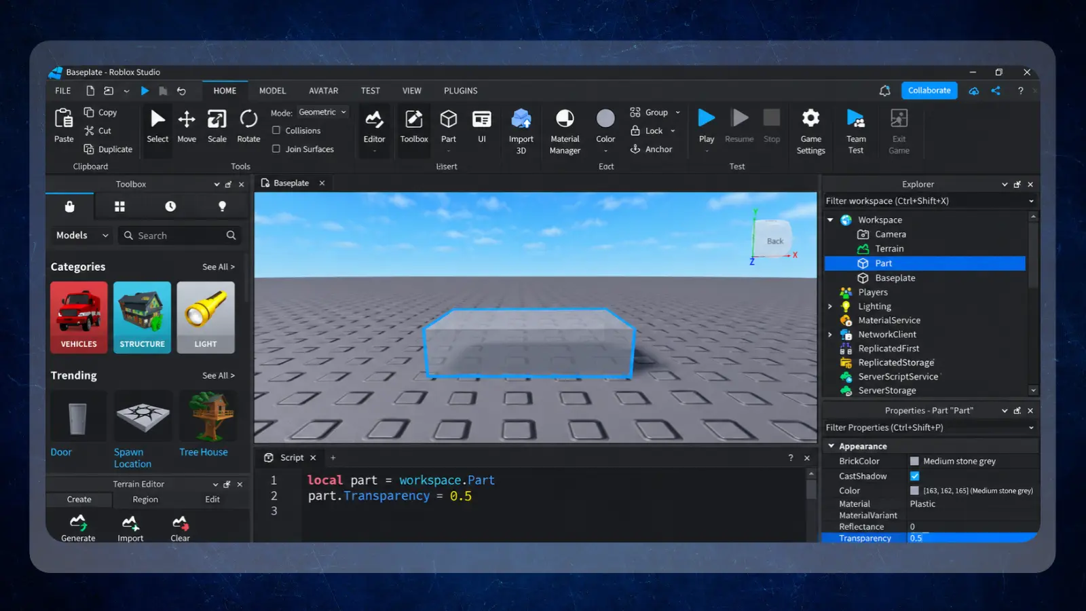
Task: Click See All next to Categories
Action: (219, 267)
